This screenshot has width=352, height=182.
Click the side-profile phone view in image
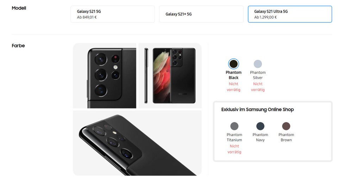[x=146, y=76]
